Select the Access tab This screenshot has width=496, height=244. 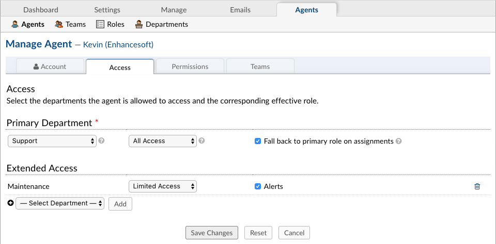120,67
